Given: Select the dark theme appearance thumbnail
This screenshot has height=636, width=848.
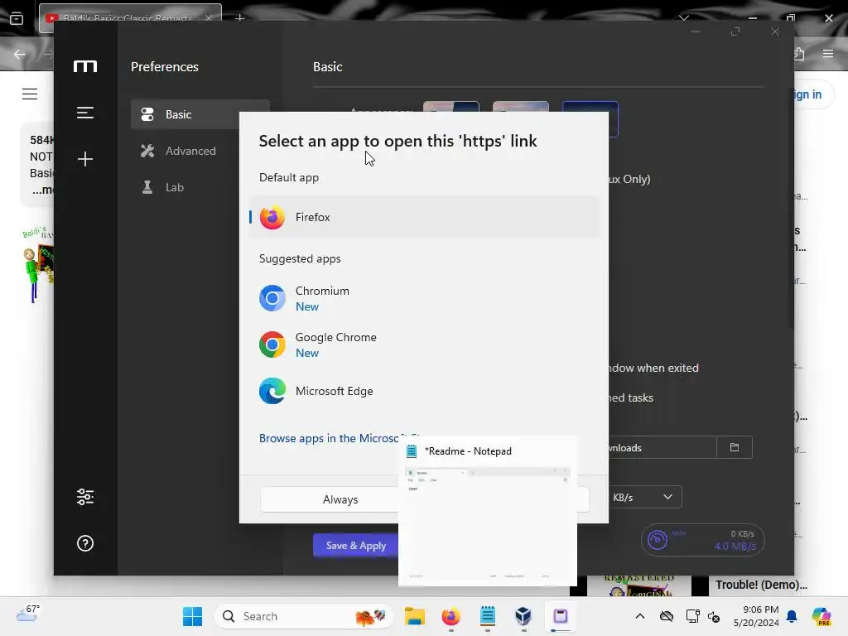Looking at the screenshot, I should (590, 119).
